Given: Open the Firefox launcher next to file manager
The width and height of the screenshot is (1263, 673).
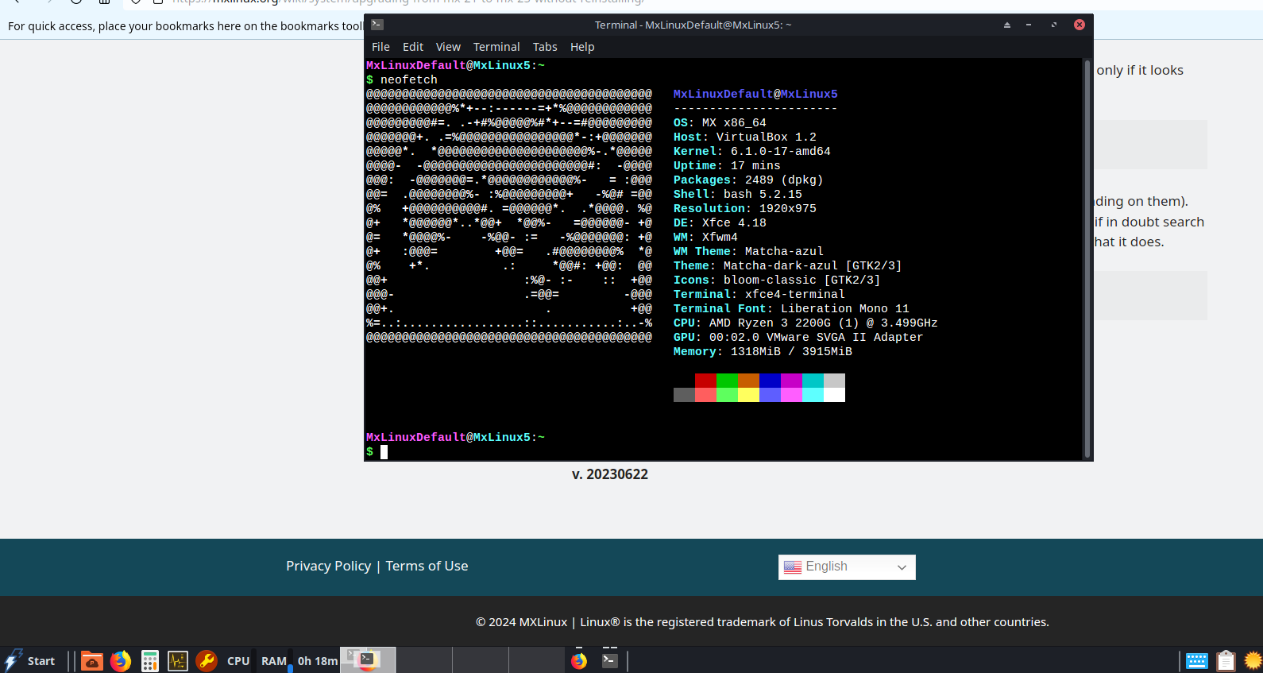Looking at the screenshot, I should (x=121, y=660).
